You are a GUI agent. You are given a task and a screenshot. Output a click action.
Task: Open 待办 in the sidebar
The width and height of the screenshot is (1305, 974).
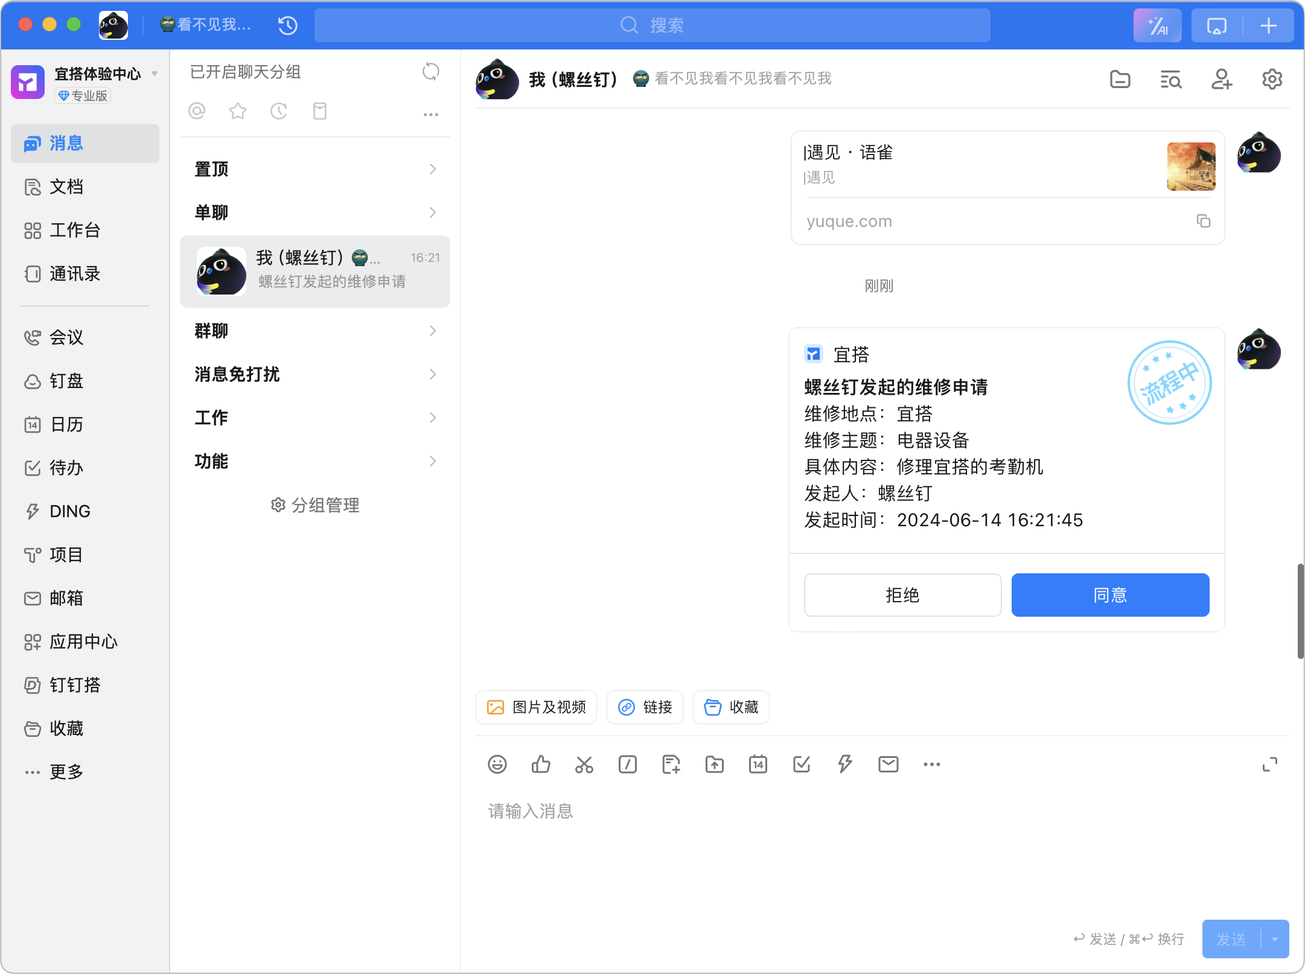point(85,468)
